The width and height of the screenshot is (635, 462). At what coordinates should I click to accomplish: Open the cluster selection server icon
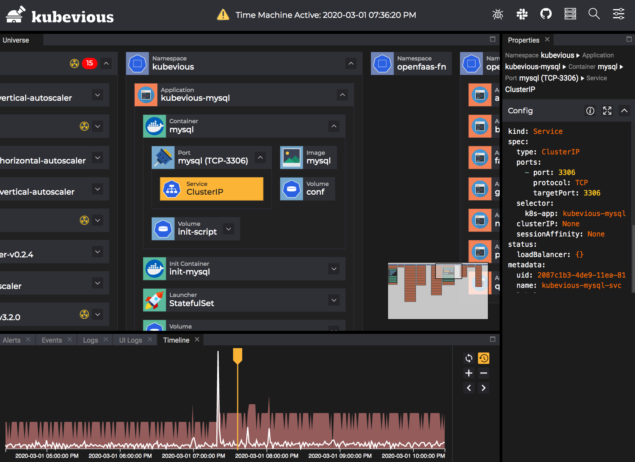pos(570,14)
